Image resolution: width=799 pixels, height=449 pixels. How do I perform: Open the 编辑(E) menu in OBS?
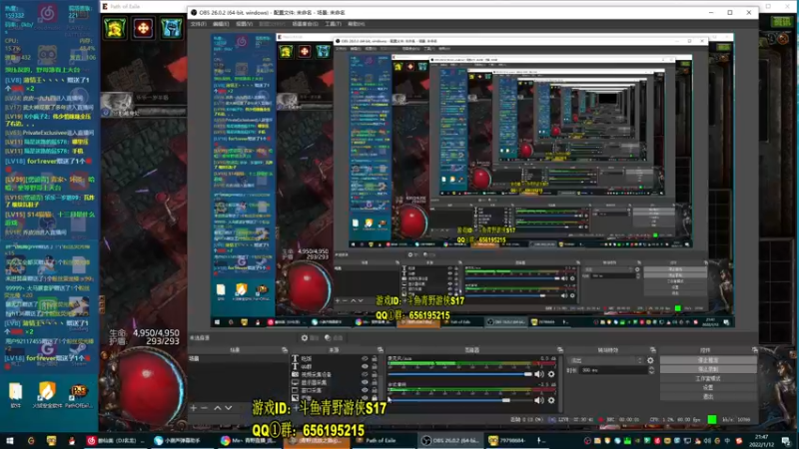pyautogui.click(x=221, y=24)
